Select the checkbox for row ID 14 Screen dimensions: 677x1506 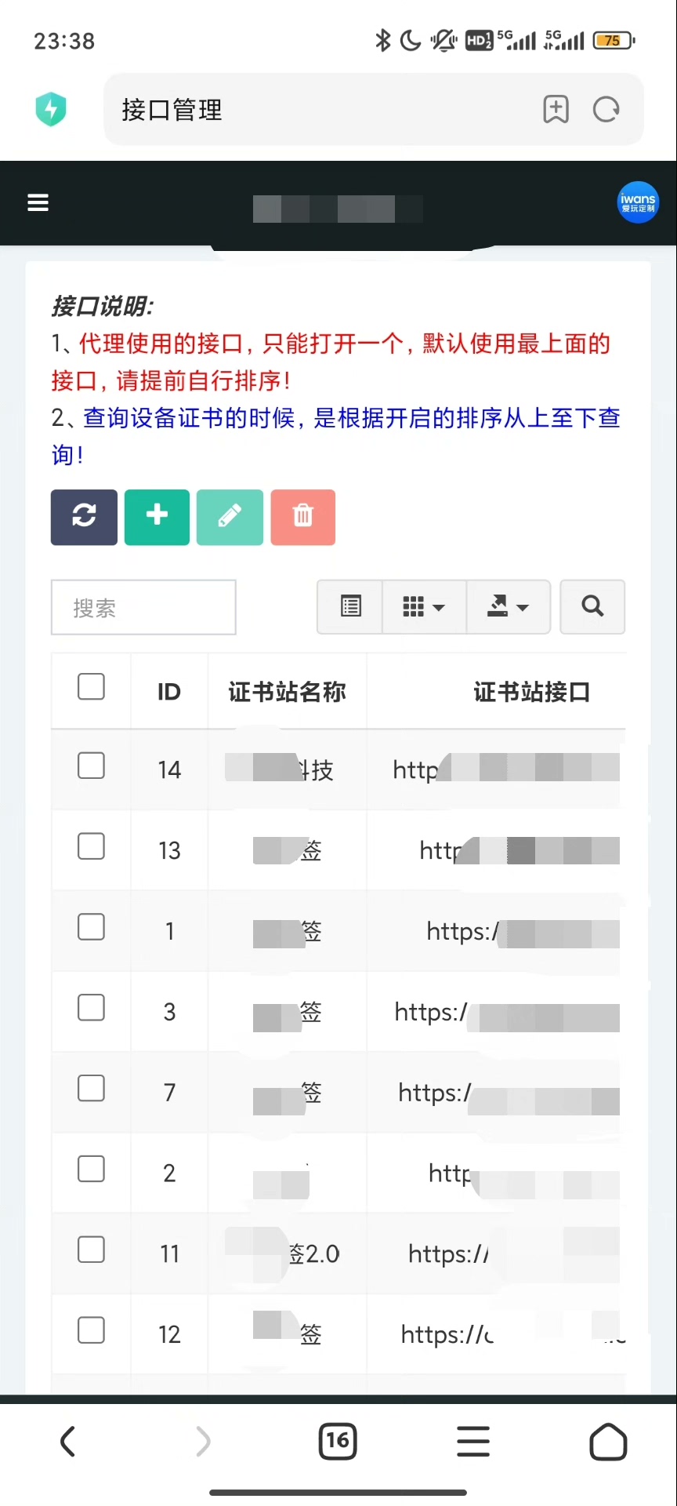[x=91, y=766]
